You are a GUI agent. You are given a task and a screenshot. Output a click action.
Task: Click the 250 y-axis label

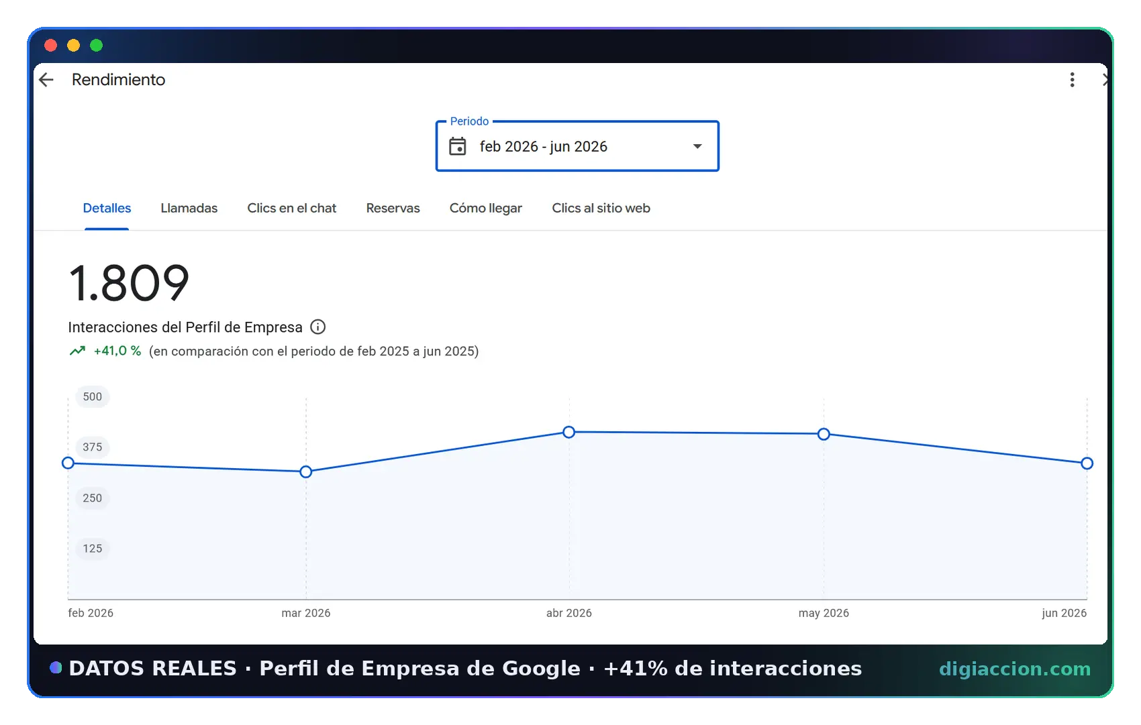coord(93,498)
